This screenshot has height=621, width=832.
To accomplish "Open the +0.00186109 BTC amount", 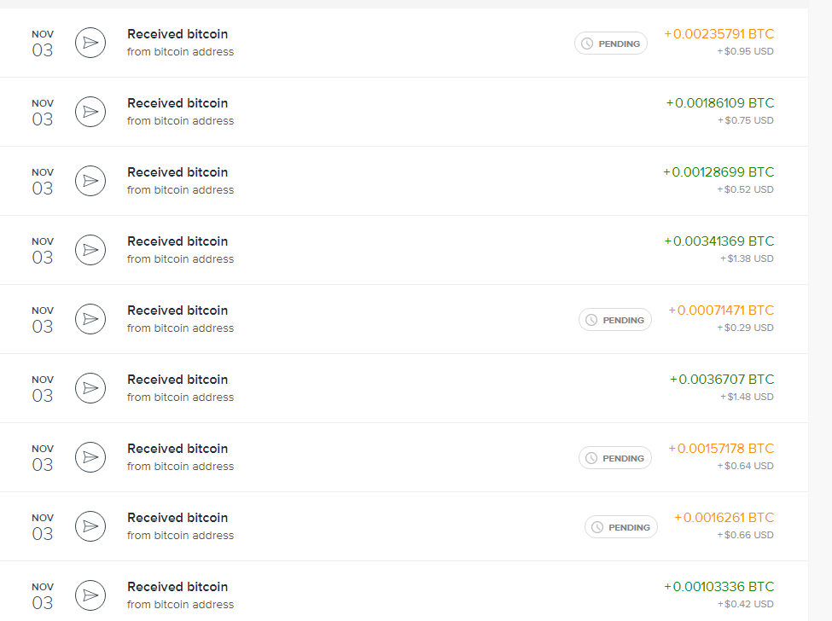I will tap(720, 103).
